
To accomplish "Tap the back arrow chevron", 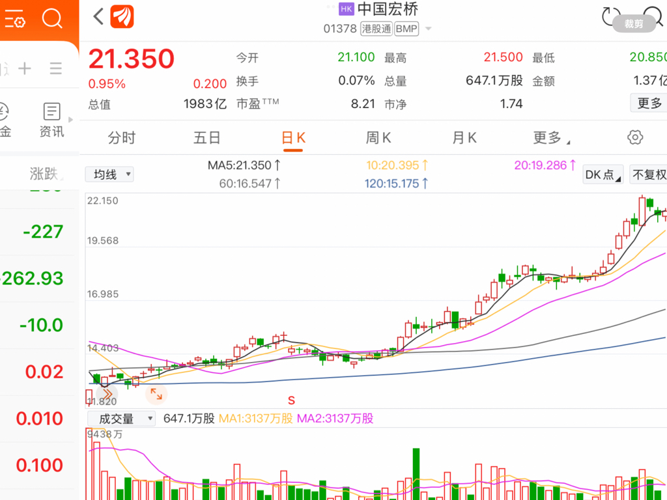I will (x=99, y=16).
